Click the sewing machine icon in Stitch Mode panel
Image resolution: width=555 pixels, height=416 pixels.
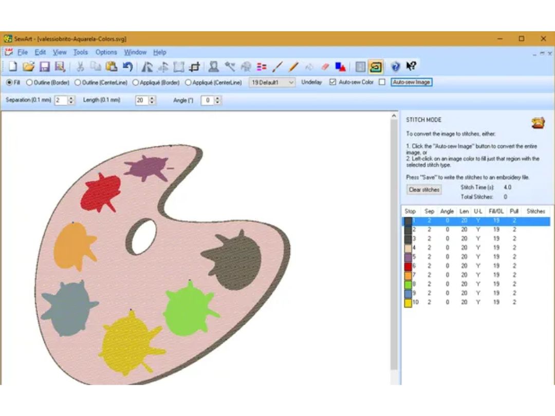pos(538,123)
